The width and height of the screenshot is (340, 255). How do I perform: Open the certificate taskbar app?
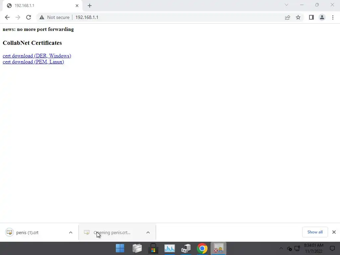[218, 248]
